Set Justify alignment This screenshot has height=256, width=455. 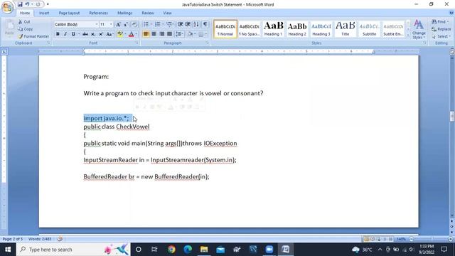pyautogui.click(x=169, y=34)
